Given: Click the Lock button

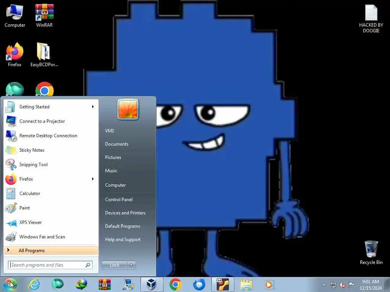Looking at the screenshot, I should 115,265.
